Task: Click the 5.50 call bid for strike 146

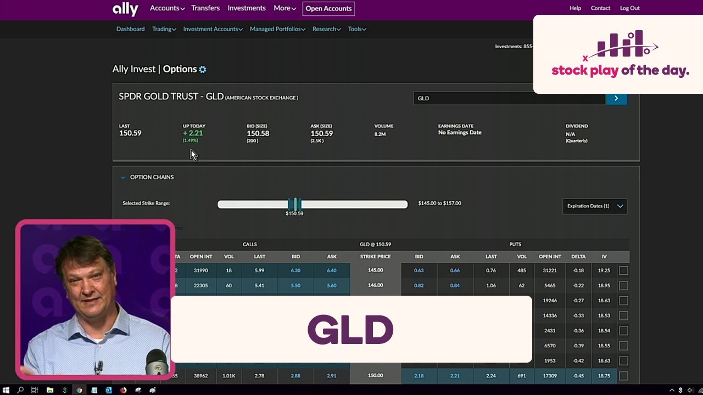Action: tap(295, 286)
